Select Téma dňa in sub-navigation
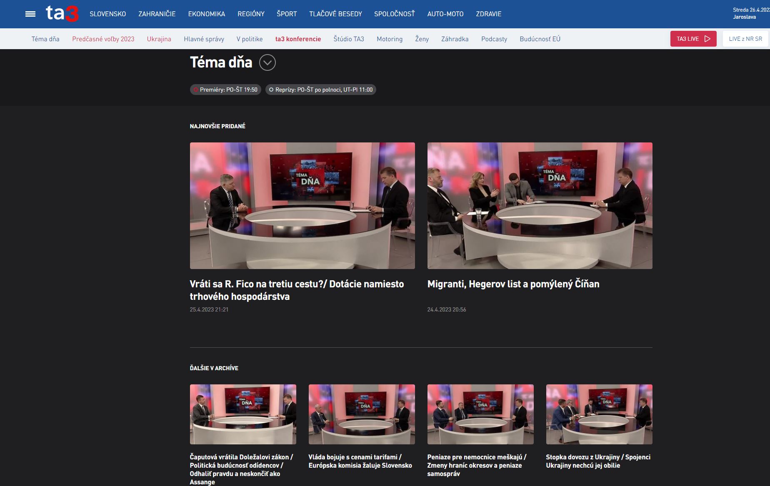770x486 pixels. coord(45,39)
